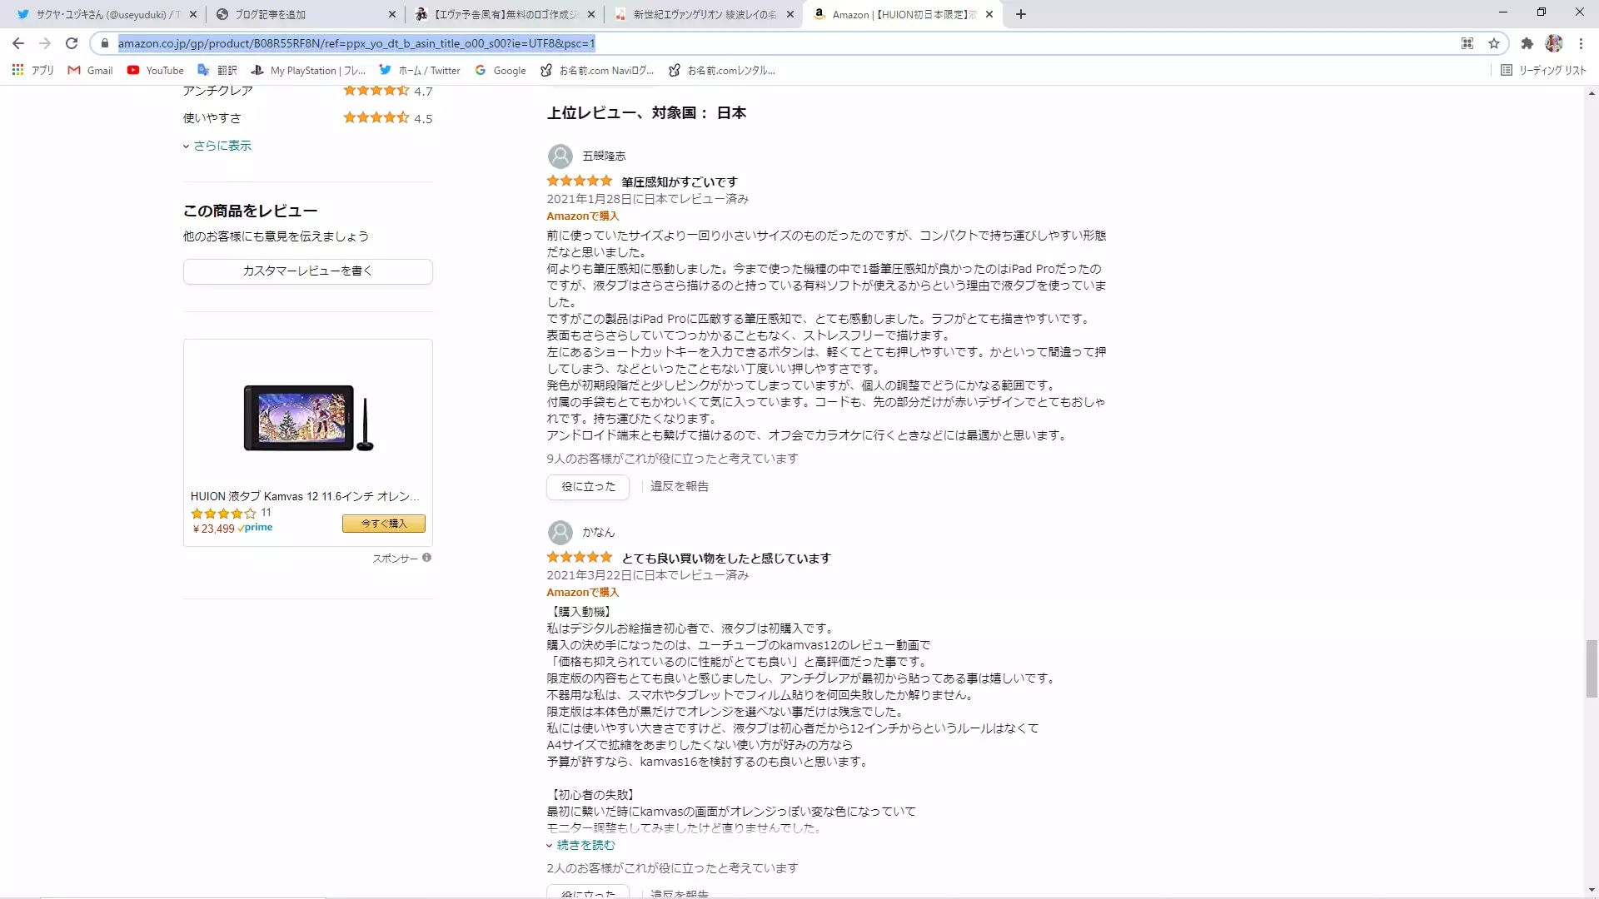Click the five-star rating on 五関隆志's review

580,181
